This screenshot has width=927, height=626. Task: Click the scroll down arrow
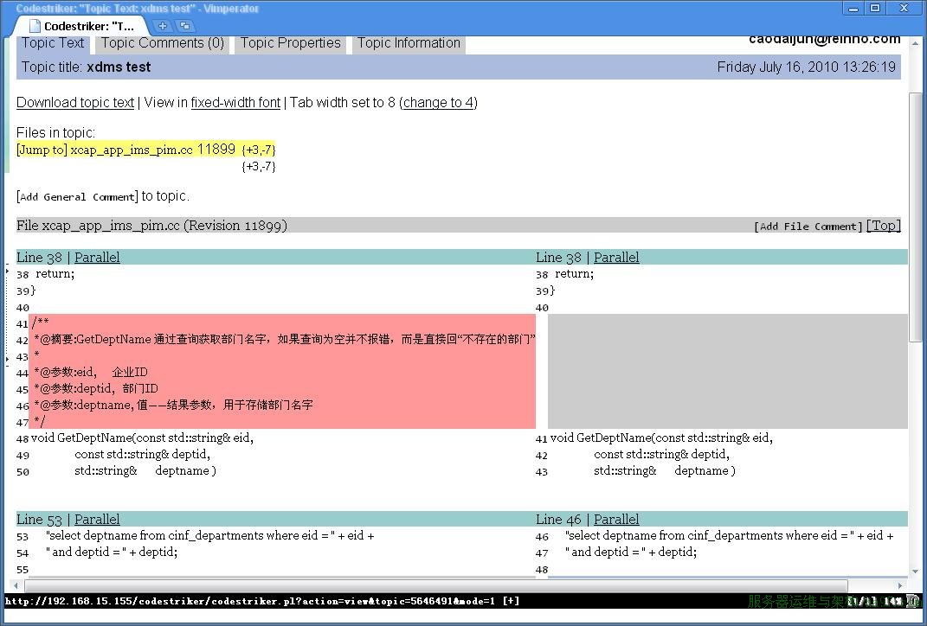(x=915, y=571)
